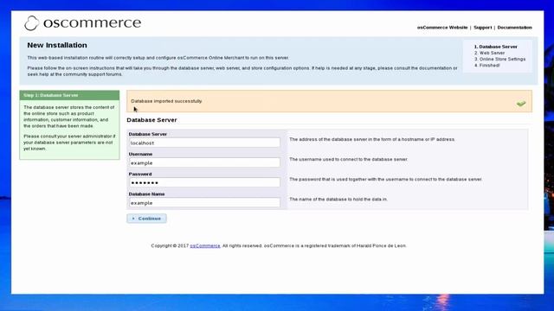
Task: Click the Password field description text
Action: (x=385, y=179)
